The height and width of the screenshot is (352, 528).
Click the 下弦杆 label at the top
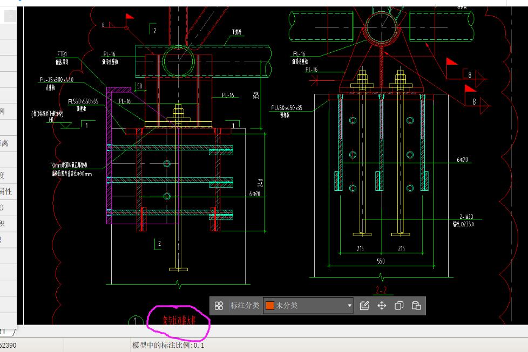coord(236,32)
